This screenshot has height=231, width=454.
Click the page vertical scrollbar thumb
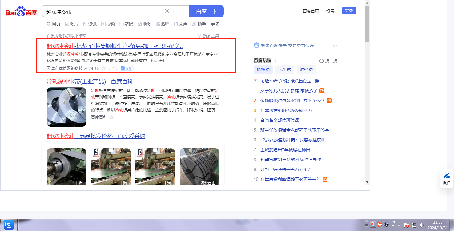pyautogui.click(x=367, y=24)
